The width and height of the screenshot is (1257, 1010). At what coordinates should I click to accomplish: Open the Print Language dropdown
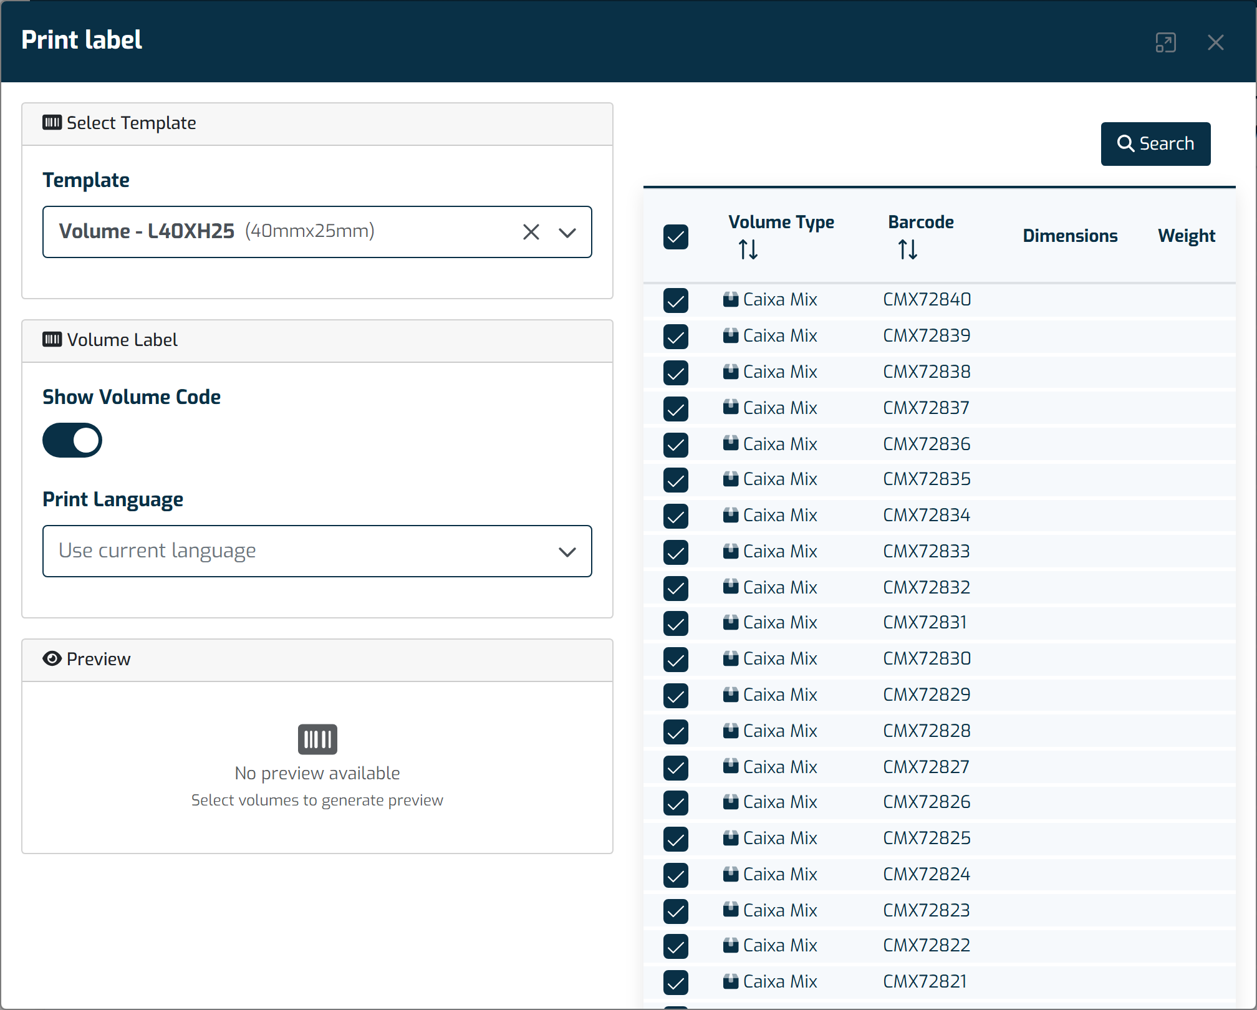(x=317, y=551)
